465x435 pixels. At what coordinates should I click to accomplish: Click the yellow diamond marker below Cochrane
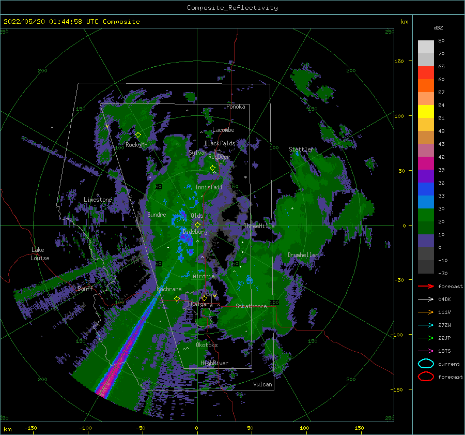click(x=177, y=298)
